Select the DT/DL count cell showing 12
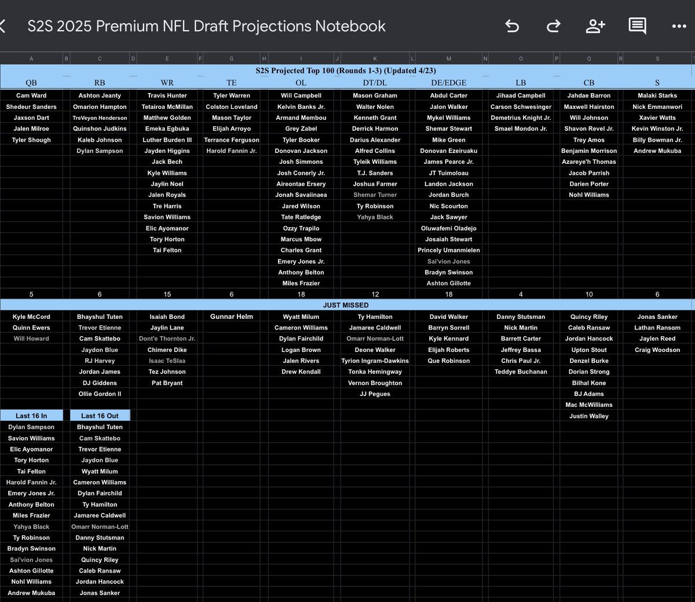695x602 pixels. [375, 294]
